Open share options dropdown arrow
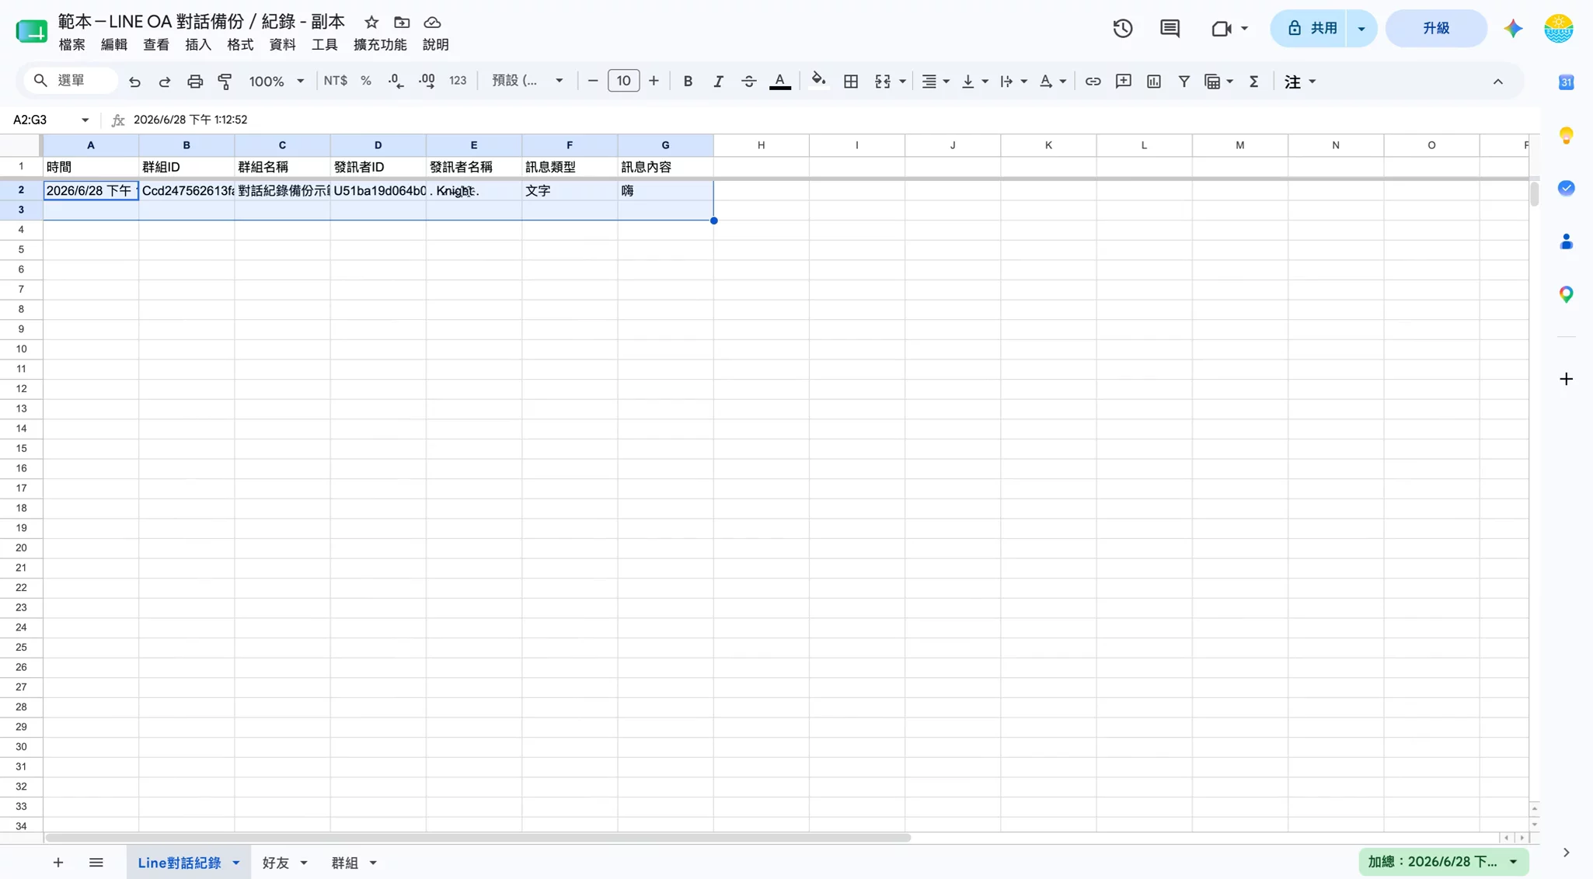Viewport: 1593px width, 879px height. (1361, 29)
